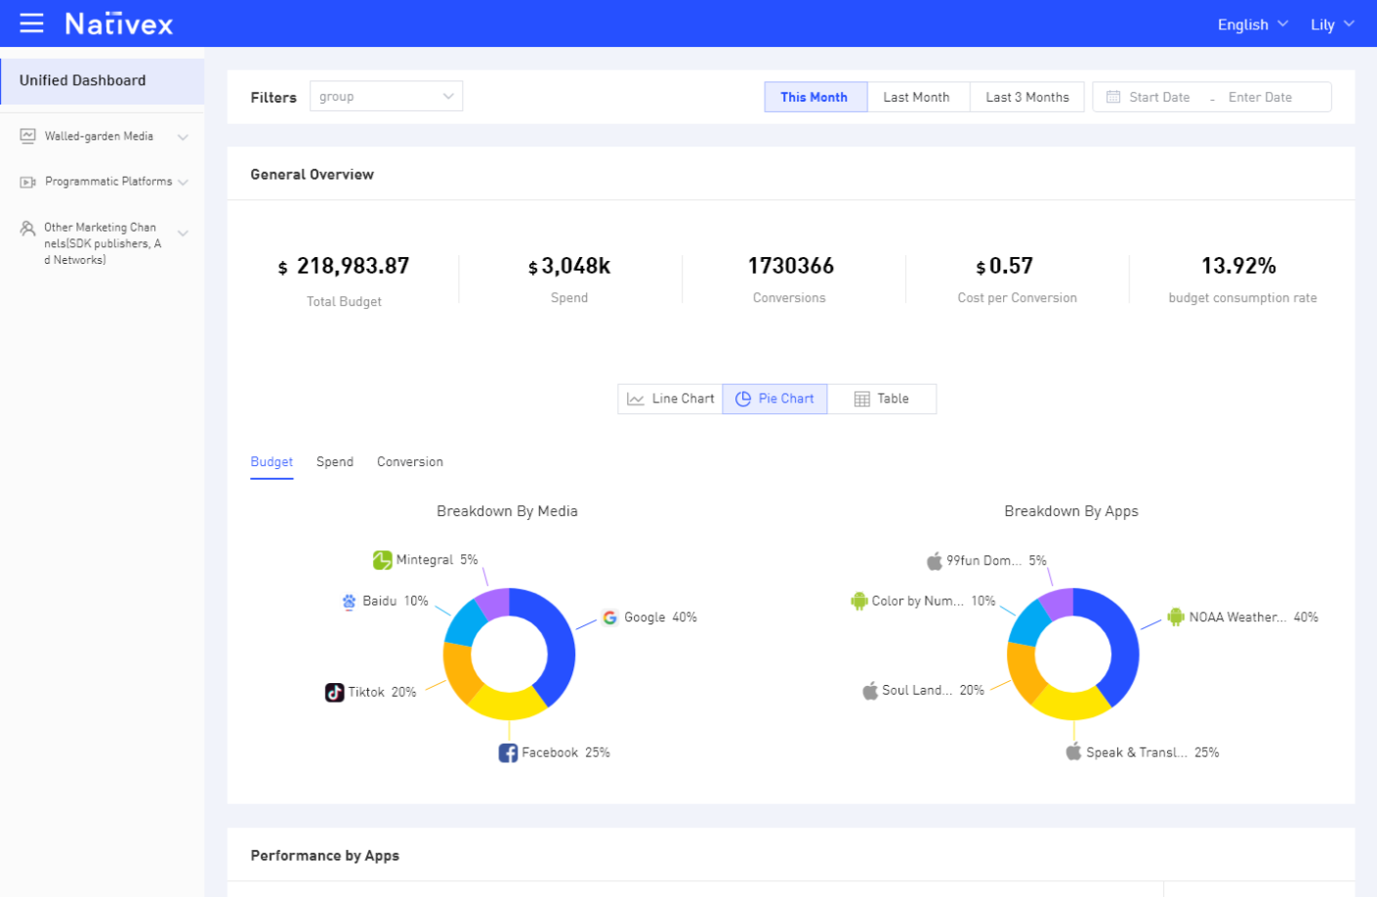Expand the Other Marketing Channels sidebar section
The image size is (1377, 897).
(x=183, y=234)
